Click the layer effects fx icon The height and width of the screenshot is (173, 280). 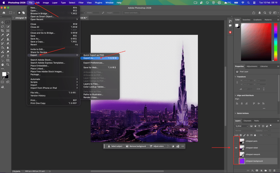click(253, 170)
